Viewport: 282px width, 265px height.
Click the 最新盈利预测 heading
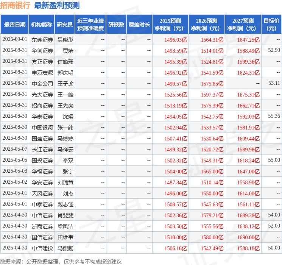57,6
